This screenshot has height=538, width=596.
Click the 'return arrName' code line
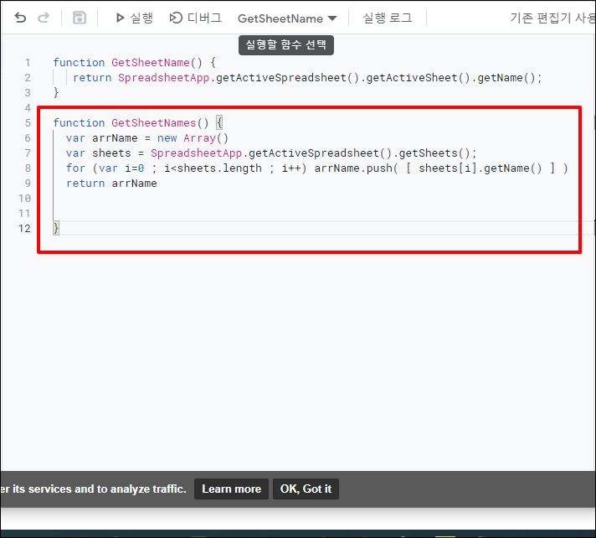point(111,184)
